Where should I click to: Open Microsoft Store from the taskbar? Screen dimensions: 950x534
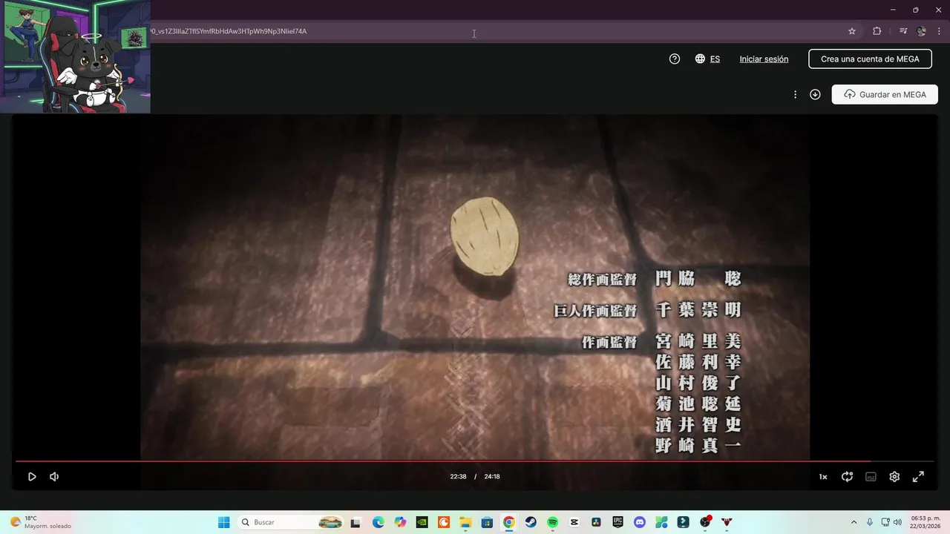pos(487,522)
